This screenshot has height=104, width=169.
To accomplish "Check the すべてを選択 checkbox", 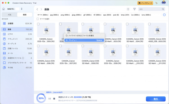I will pos(38,19).
